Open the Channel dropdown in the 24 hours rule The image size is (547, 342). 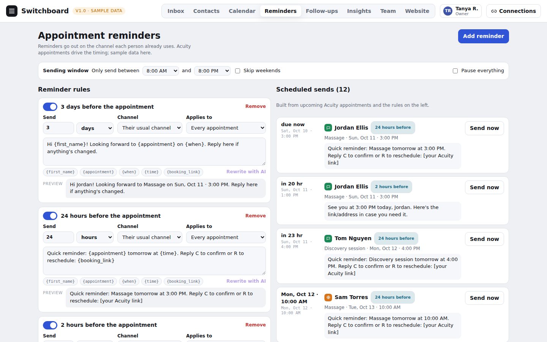[150, 237]
